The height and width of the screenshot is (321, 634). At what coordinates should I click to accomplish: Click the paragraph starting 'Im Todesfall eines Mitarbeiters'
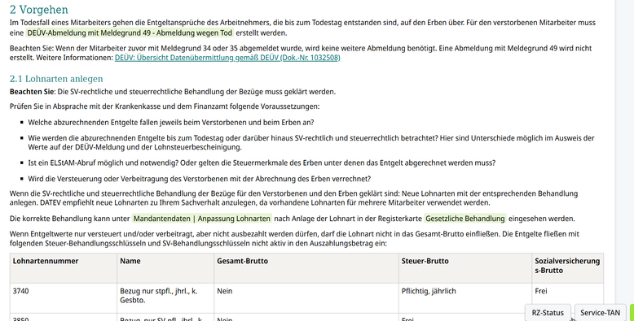tap(302, 28)
